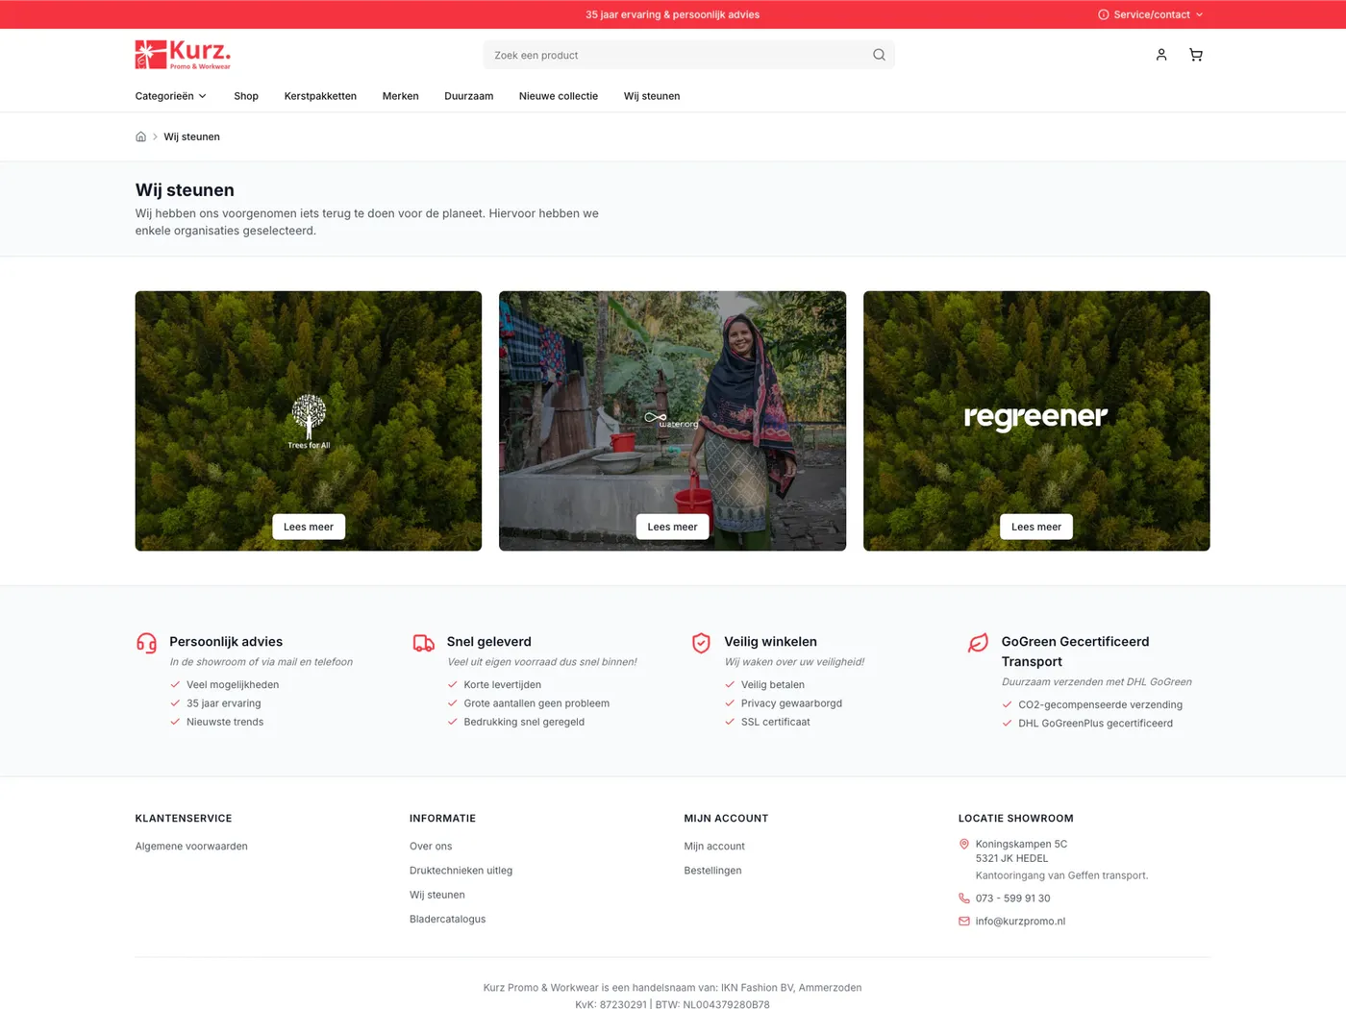Open the user account icon
This screenshot has height=1009, width=1346.
coord(1161,55)
